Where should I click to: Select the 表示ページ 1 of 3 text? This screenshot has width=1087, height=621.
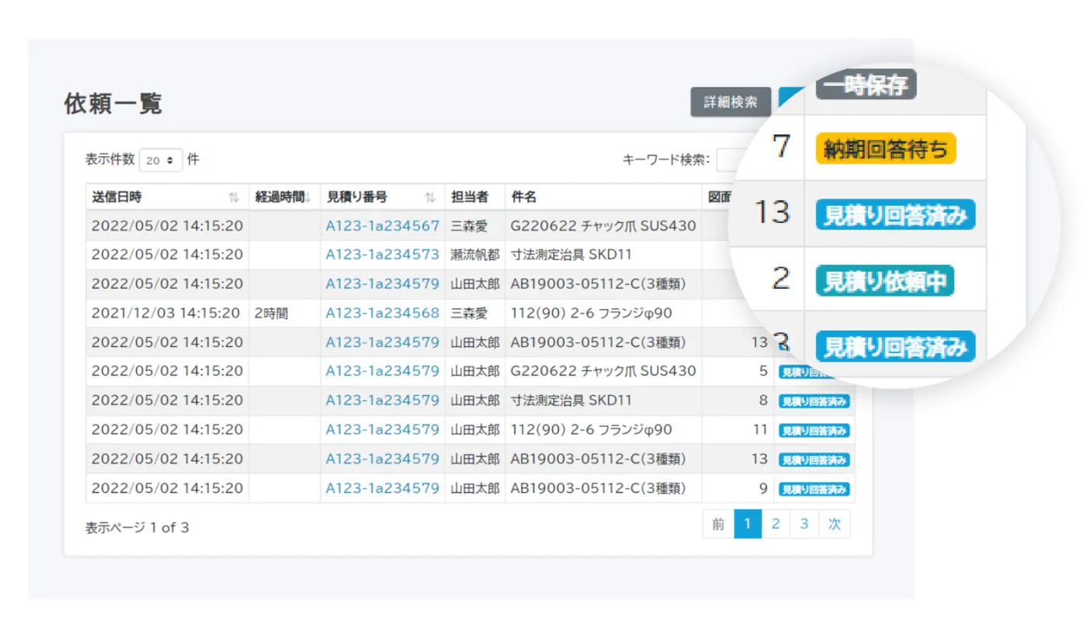pos(137,528)
